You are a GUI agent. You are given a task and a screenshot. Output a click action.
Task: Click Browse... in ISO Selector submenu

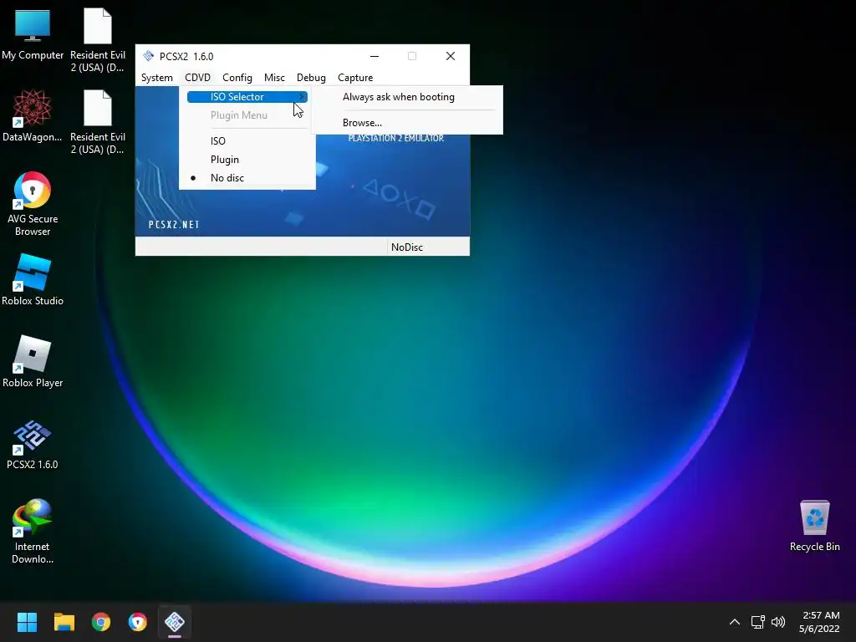click(x=407, y=123)
